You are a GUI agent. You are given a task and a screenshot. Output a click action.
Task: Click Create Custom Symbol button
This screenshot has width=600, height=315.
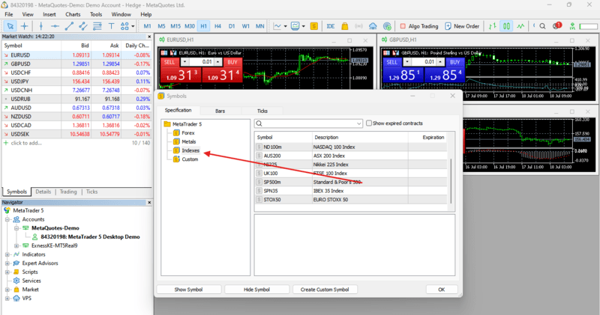[325, 290]
